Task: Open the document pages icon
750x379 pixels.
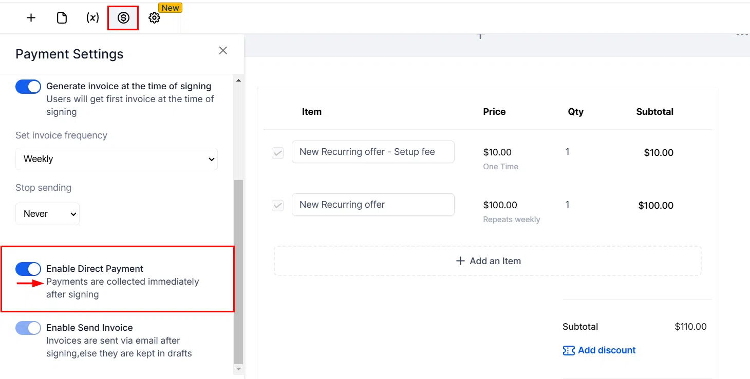Action: (62, 18)
